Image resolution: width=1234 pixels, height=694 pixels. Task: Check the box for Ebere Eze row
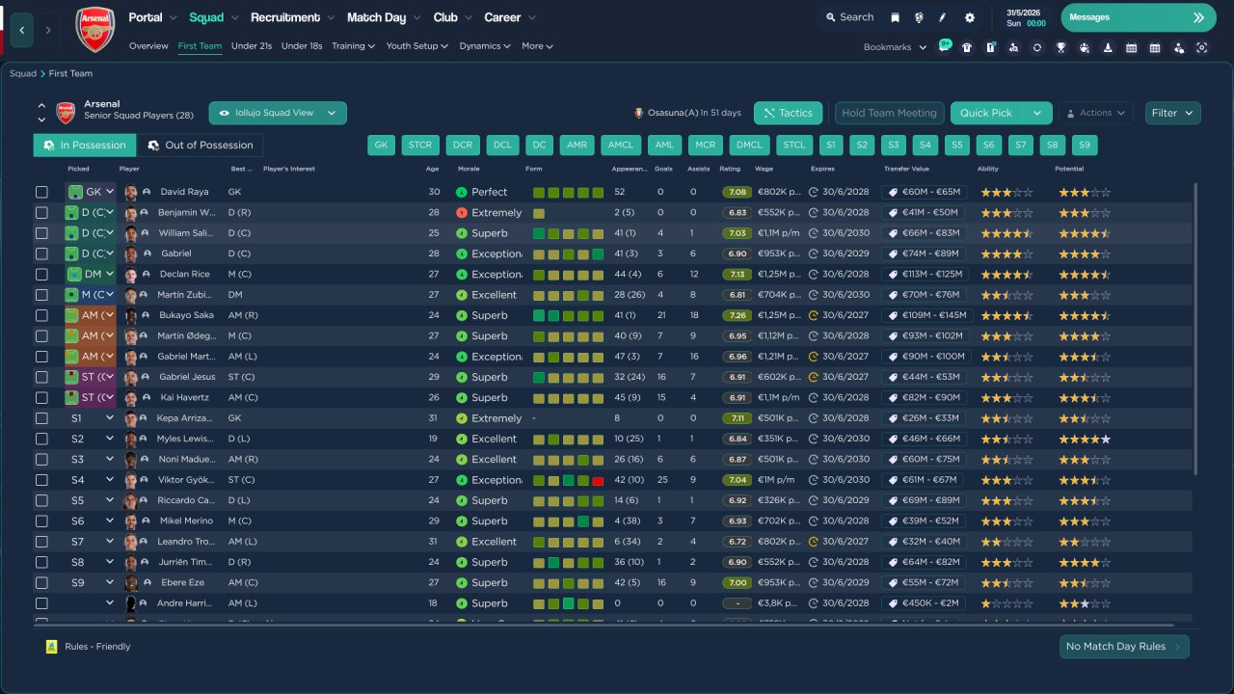click(41, 583)
